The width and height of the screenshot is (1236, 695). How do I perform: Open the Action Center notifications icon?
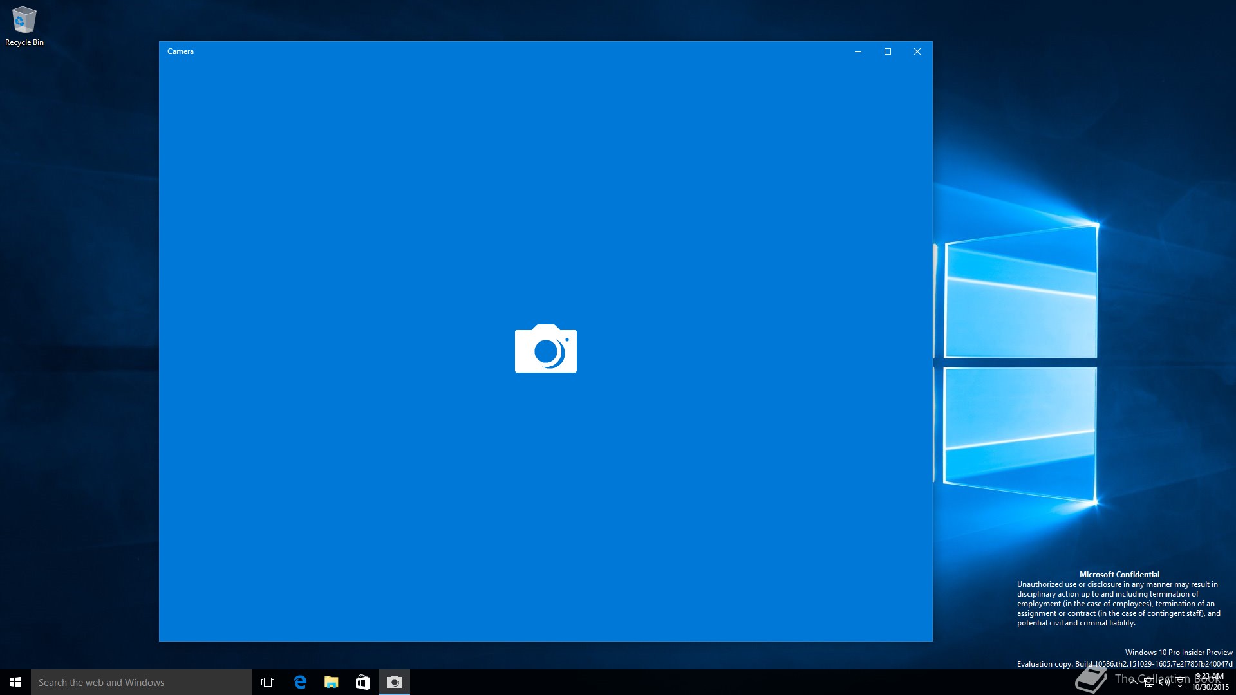tap(1180, 682)
